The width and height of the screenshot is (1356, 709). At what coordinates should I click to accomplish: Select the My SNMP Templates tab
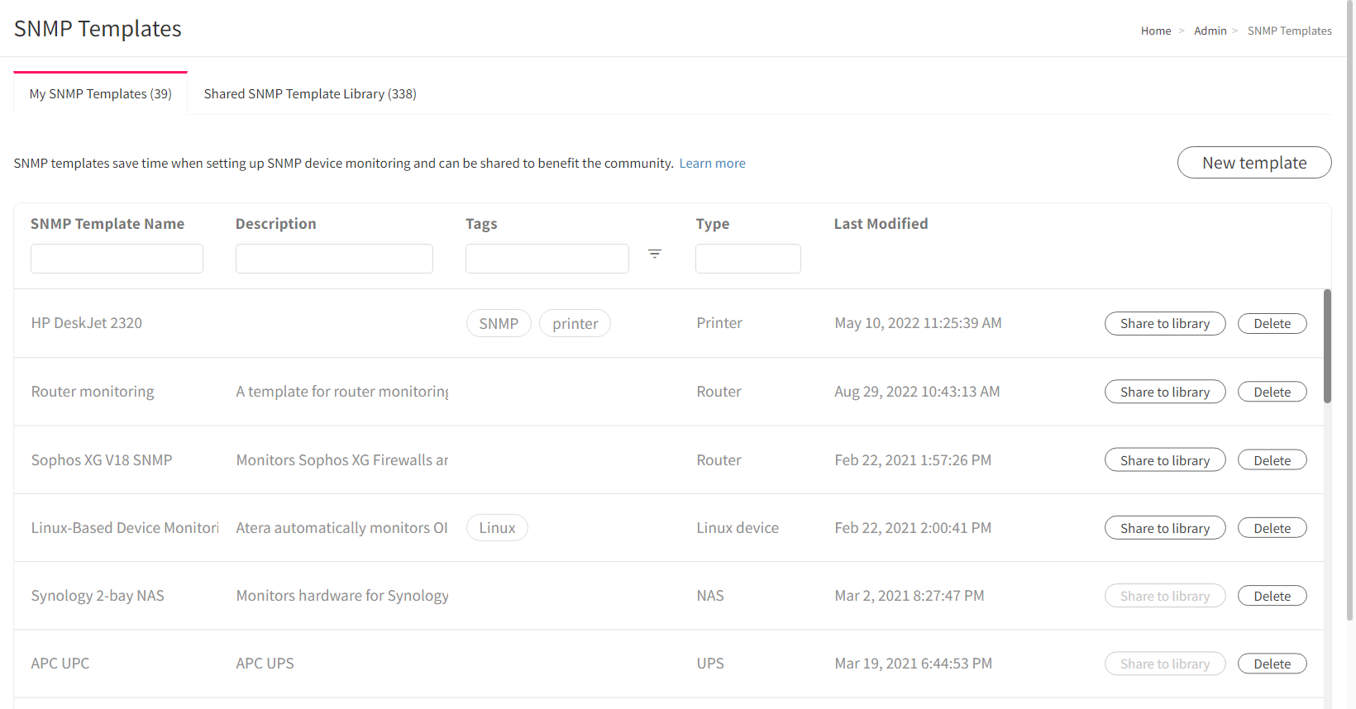tap(101, 94)
